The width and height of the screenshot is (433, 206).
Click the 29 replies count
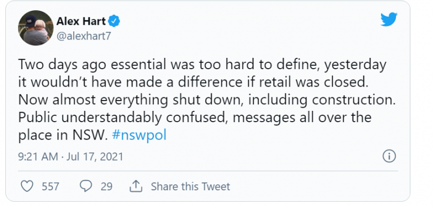(x=106, y=187)
